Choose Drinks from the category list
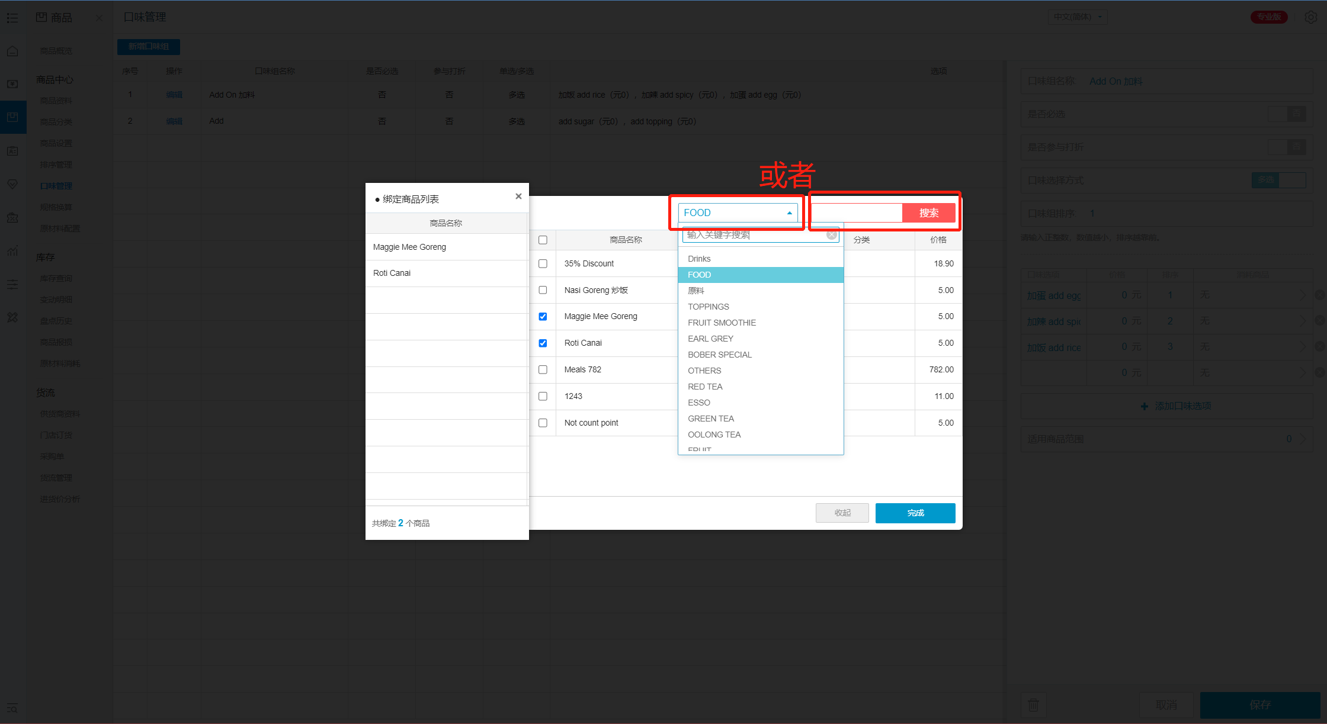Screen dimensions: 1327x724 coord(699,259)
